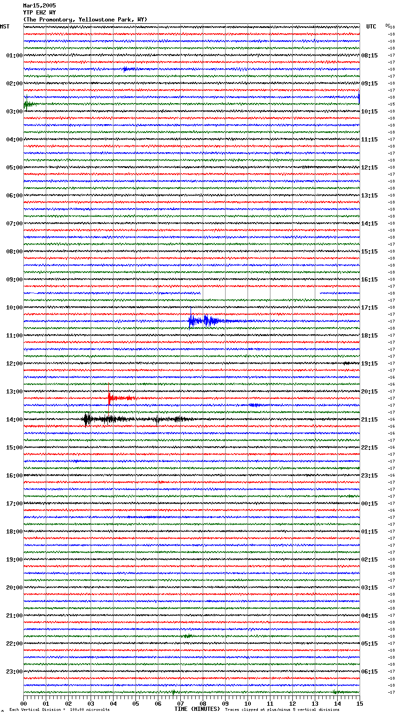Screen dimensions: 397x716
Task: Select the 20:00 MST row label
Action: pos(14,588)
